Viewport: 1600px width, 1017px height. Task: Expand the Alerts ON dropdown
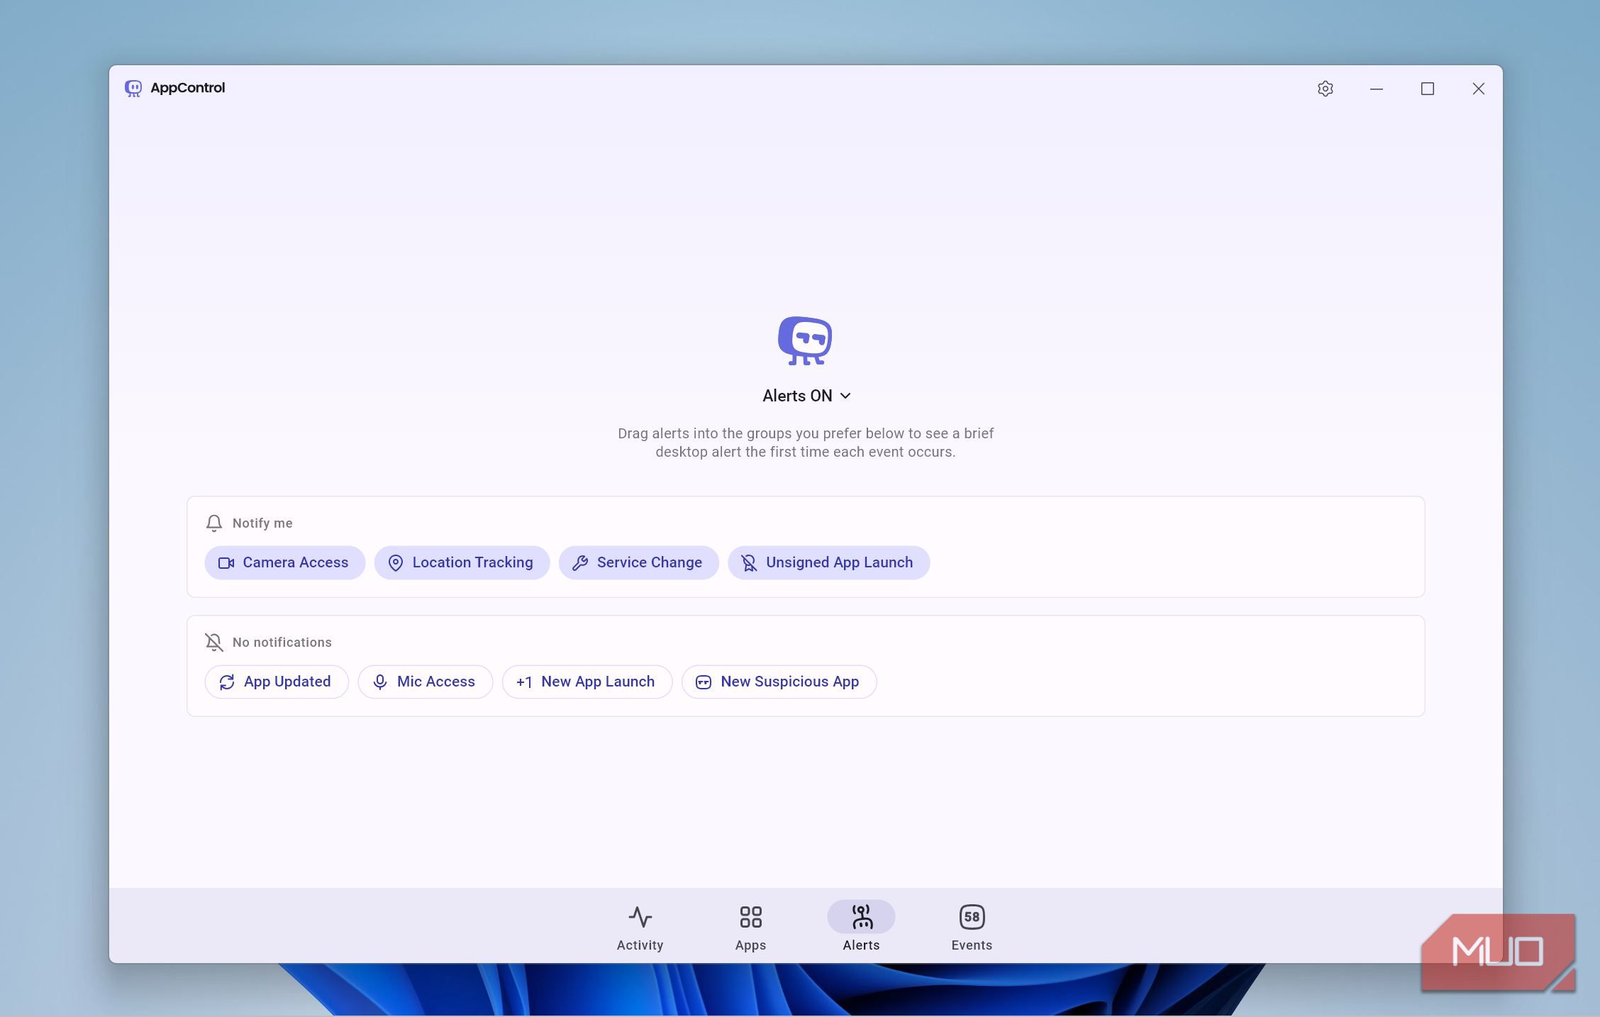[x=806, y=396]
